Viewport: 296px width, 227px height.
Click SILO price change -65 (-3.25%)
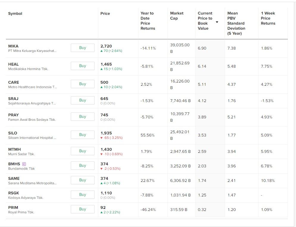pos(111,138)
